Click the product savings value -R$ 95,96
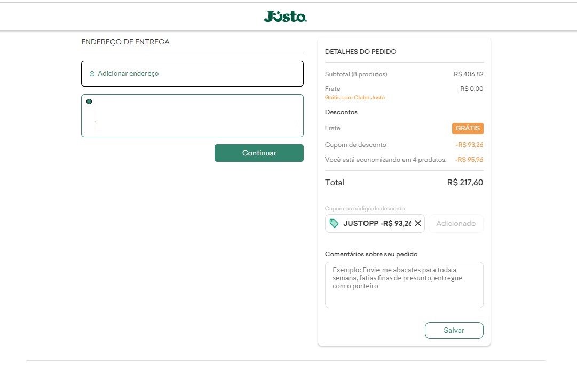 (x=469, y=160)
